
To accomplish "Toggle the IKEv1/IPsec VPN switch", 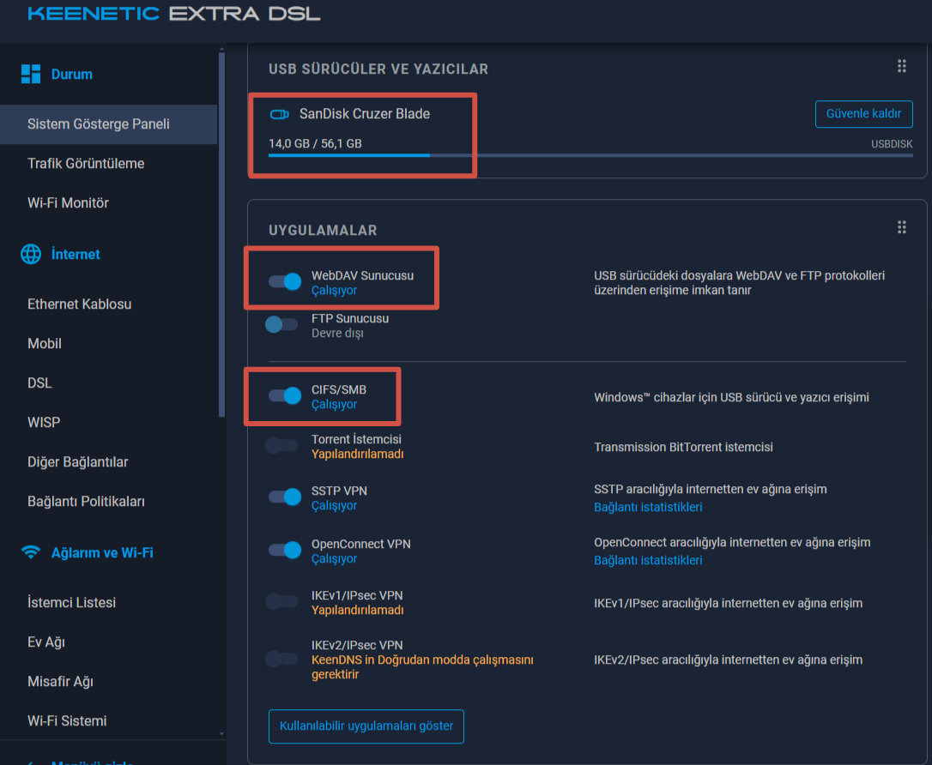I will (x=281, y=602).
